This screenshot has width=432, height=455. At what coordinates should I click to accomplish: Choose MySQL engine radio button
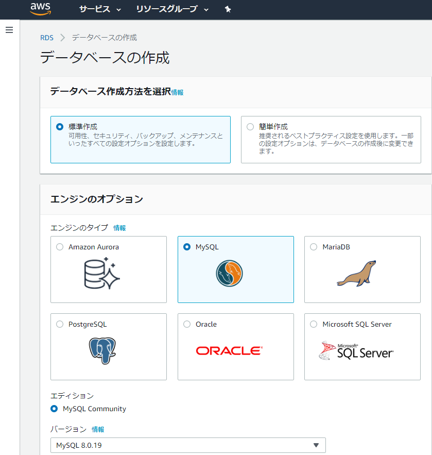tap(187, 247)
